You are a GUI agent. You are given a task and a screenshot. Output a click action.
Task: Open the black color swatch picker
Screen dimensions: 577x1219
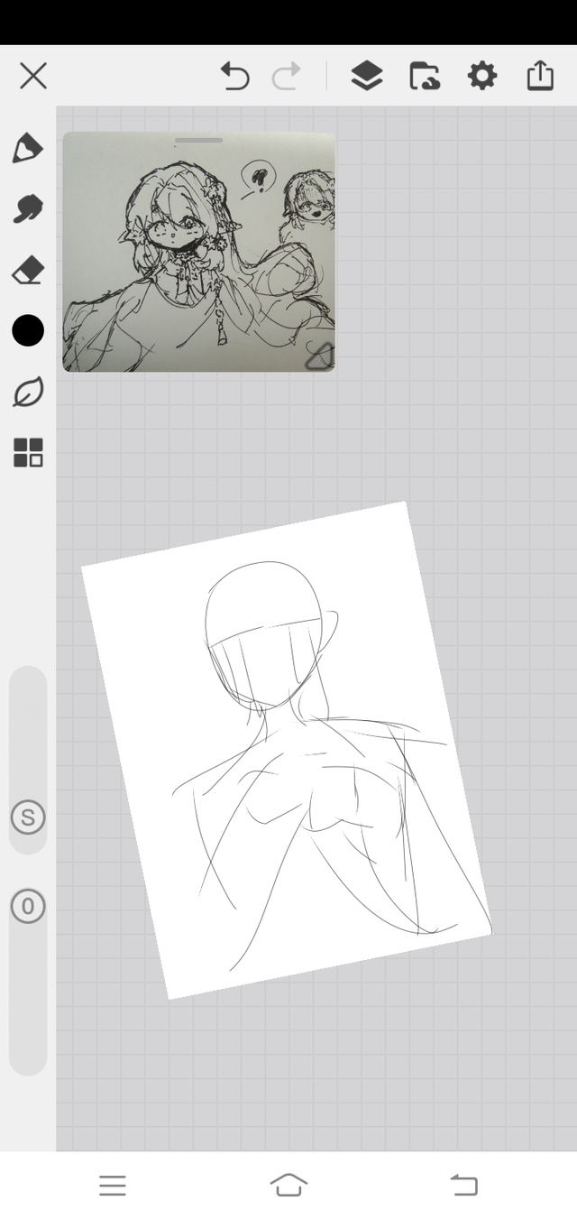28,331
